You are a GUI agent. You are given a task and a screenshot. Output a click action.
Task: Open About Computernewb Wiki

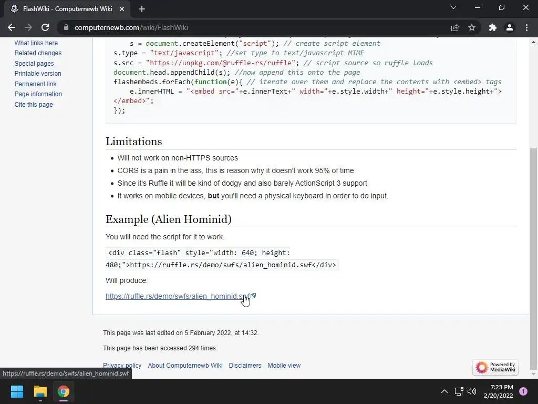(185, 366)
